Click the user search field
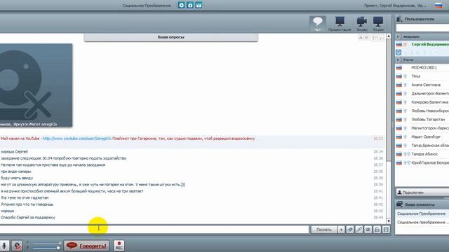The image size is (449, 252). pyautogui.click(x=422, y=28)
